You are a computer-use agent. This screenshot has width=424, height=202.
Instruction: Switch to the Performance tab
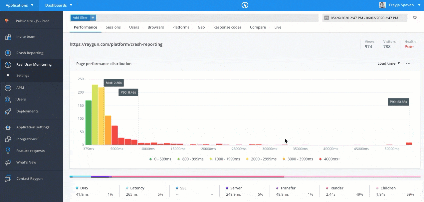86,27
